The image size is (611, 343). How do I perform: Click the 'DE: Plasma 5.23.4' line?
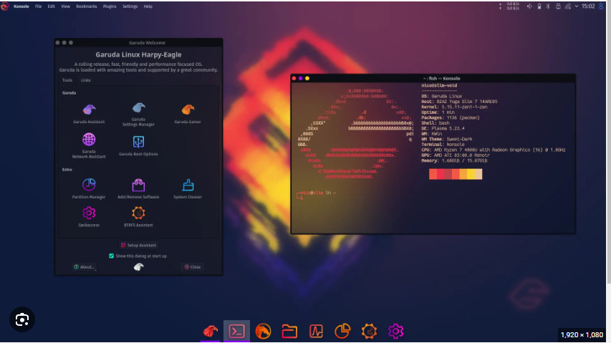[x=443, y=128]
